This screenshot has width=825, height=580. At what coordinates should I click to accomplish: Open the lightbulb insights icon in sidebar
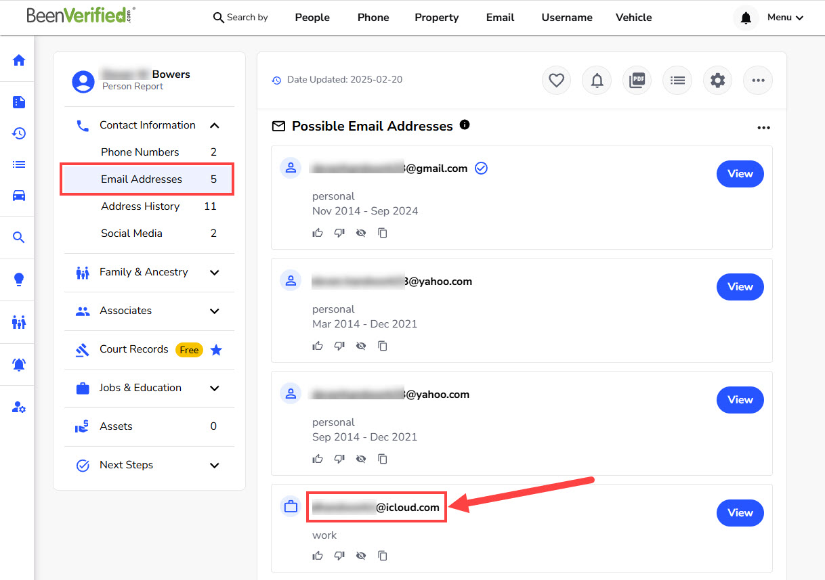point(19,279)
